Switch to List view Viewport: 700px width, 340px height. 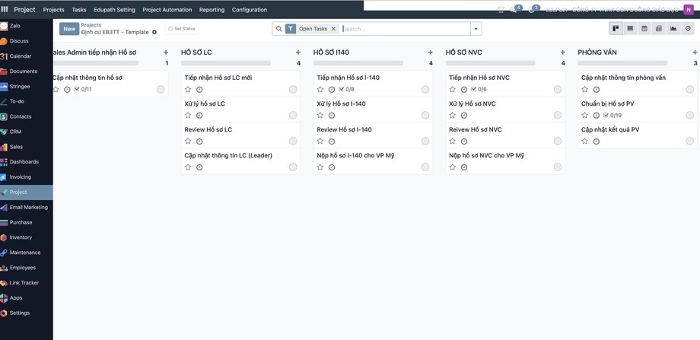coord(630,29)
